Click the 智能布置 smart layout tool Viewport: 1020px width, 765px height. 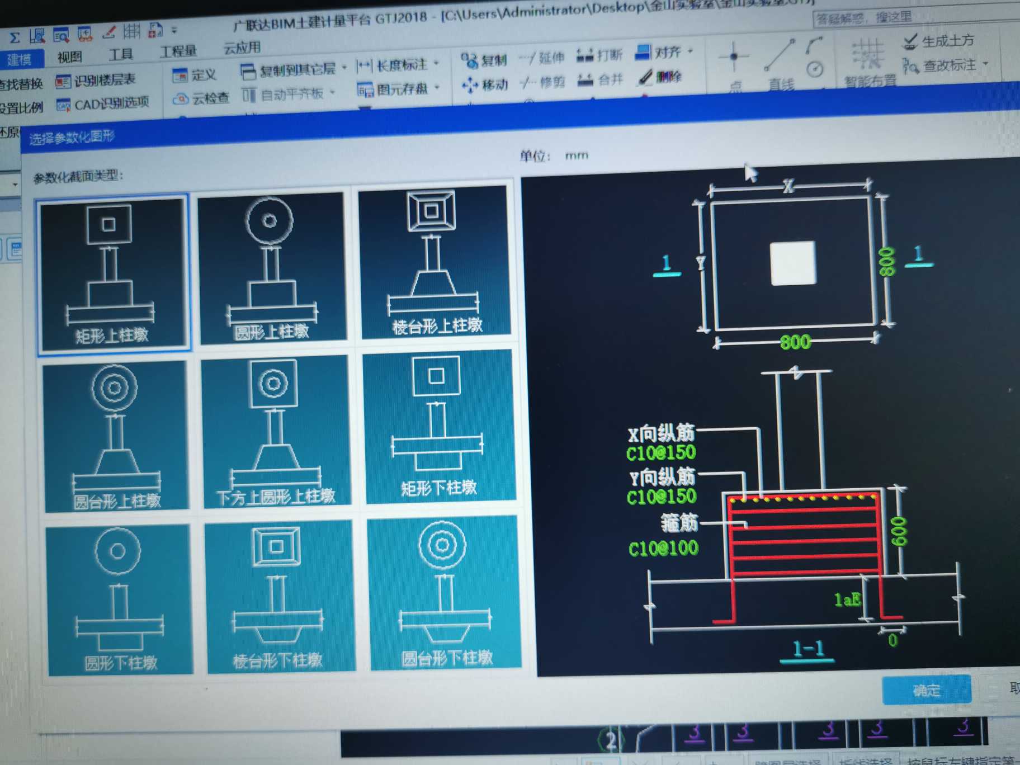869,63
